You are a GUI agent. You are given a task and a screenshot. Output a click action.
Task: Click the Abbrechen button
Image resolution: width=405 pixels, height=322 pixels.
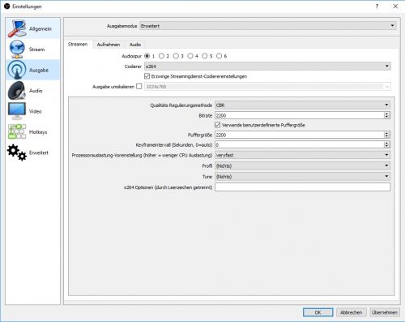pyautogui.click(x=351, y=312)
